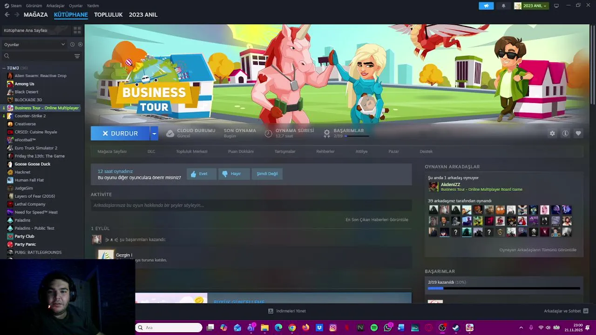596x335 pixels.
Task: Collapse the TÜMÜ games group
Action: pyautogui.click(x=4, y=68)
